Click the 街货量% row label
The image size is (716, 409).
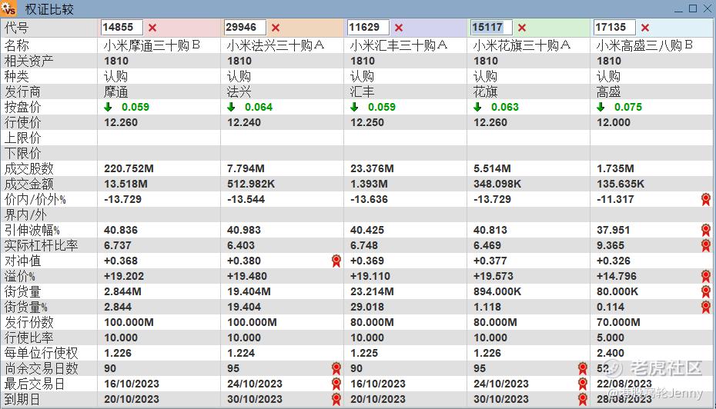(x=26, y=307)
